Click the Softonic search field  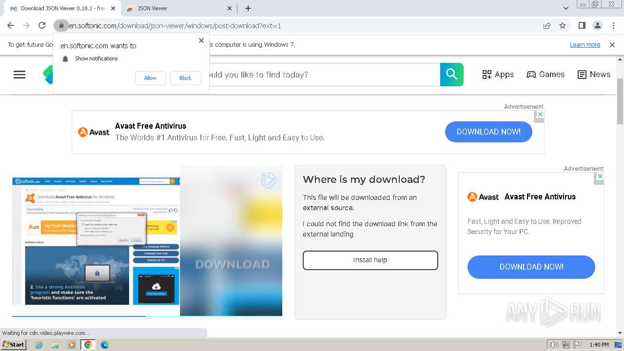pyautogui.click(x=324, y=75)
